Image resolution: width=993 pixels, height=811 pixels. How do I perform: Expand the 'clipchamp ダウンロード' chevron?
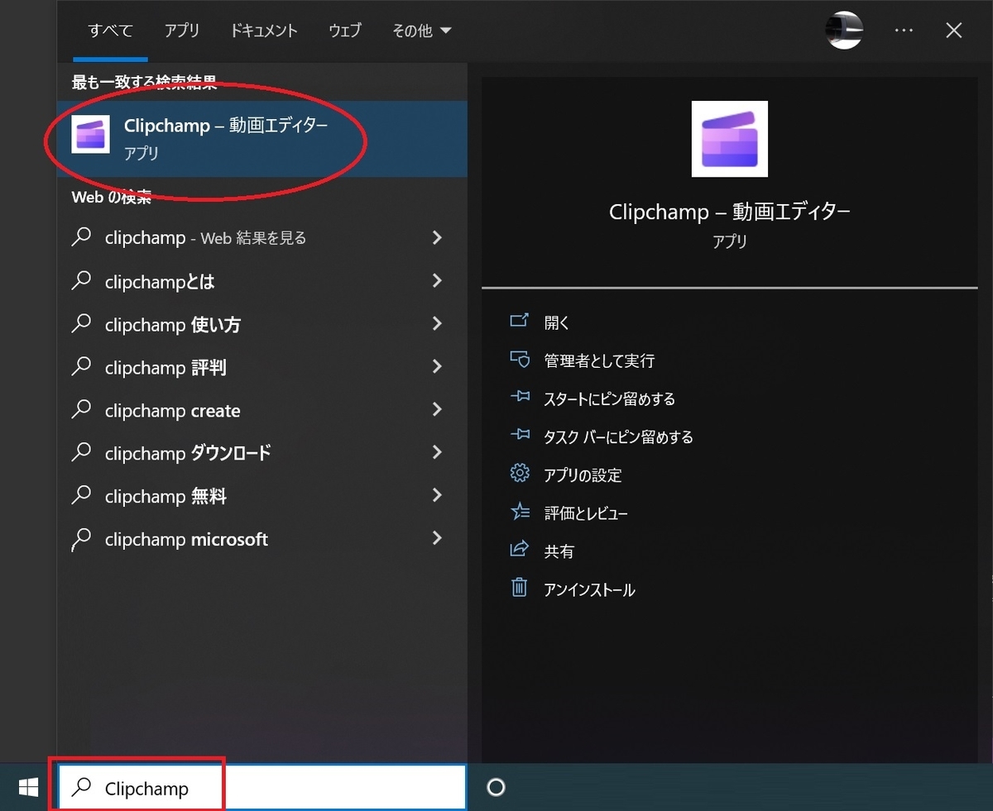(x=438, y=453)
